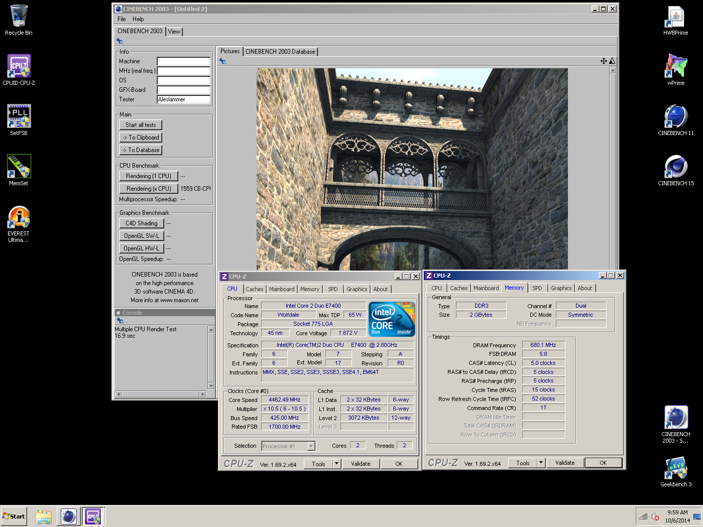The image size is (703, 527).
Task: Open the Recycle Bin desktop icon
Action: pos(19,20)
